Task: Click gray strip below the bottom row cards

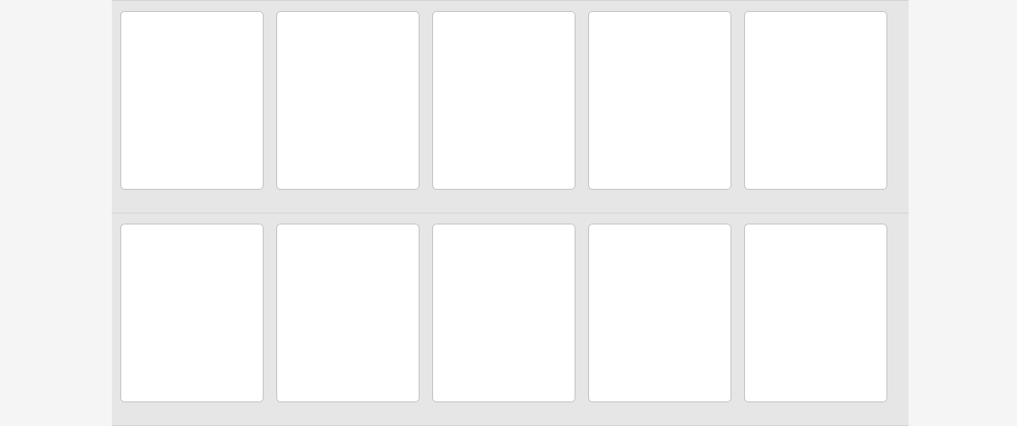Action: 510,413
